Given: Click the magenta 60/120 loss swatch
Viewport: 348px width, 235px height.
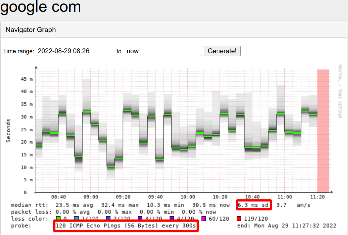Looking at the screenshot, I should tap(203, 219).
